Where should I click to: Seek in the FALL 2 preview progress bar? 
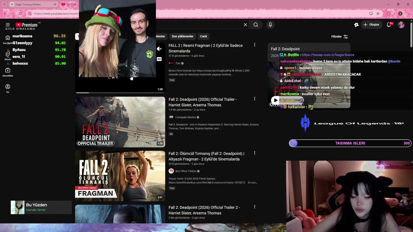click(120, 92)
